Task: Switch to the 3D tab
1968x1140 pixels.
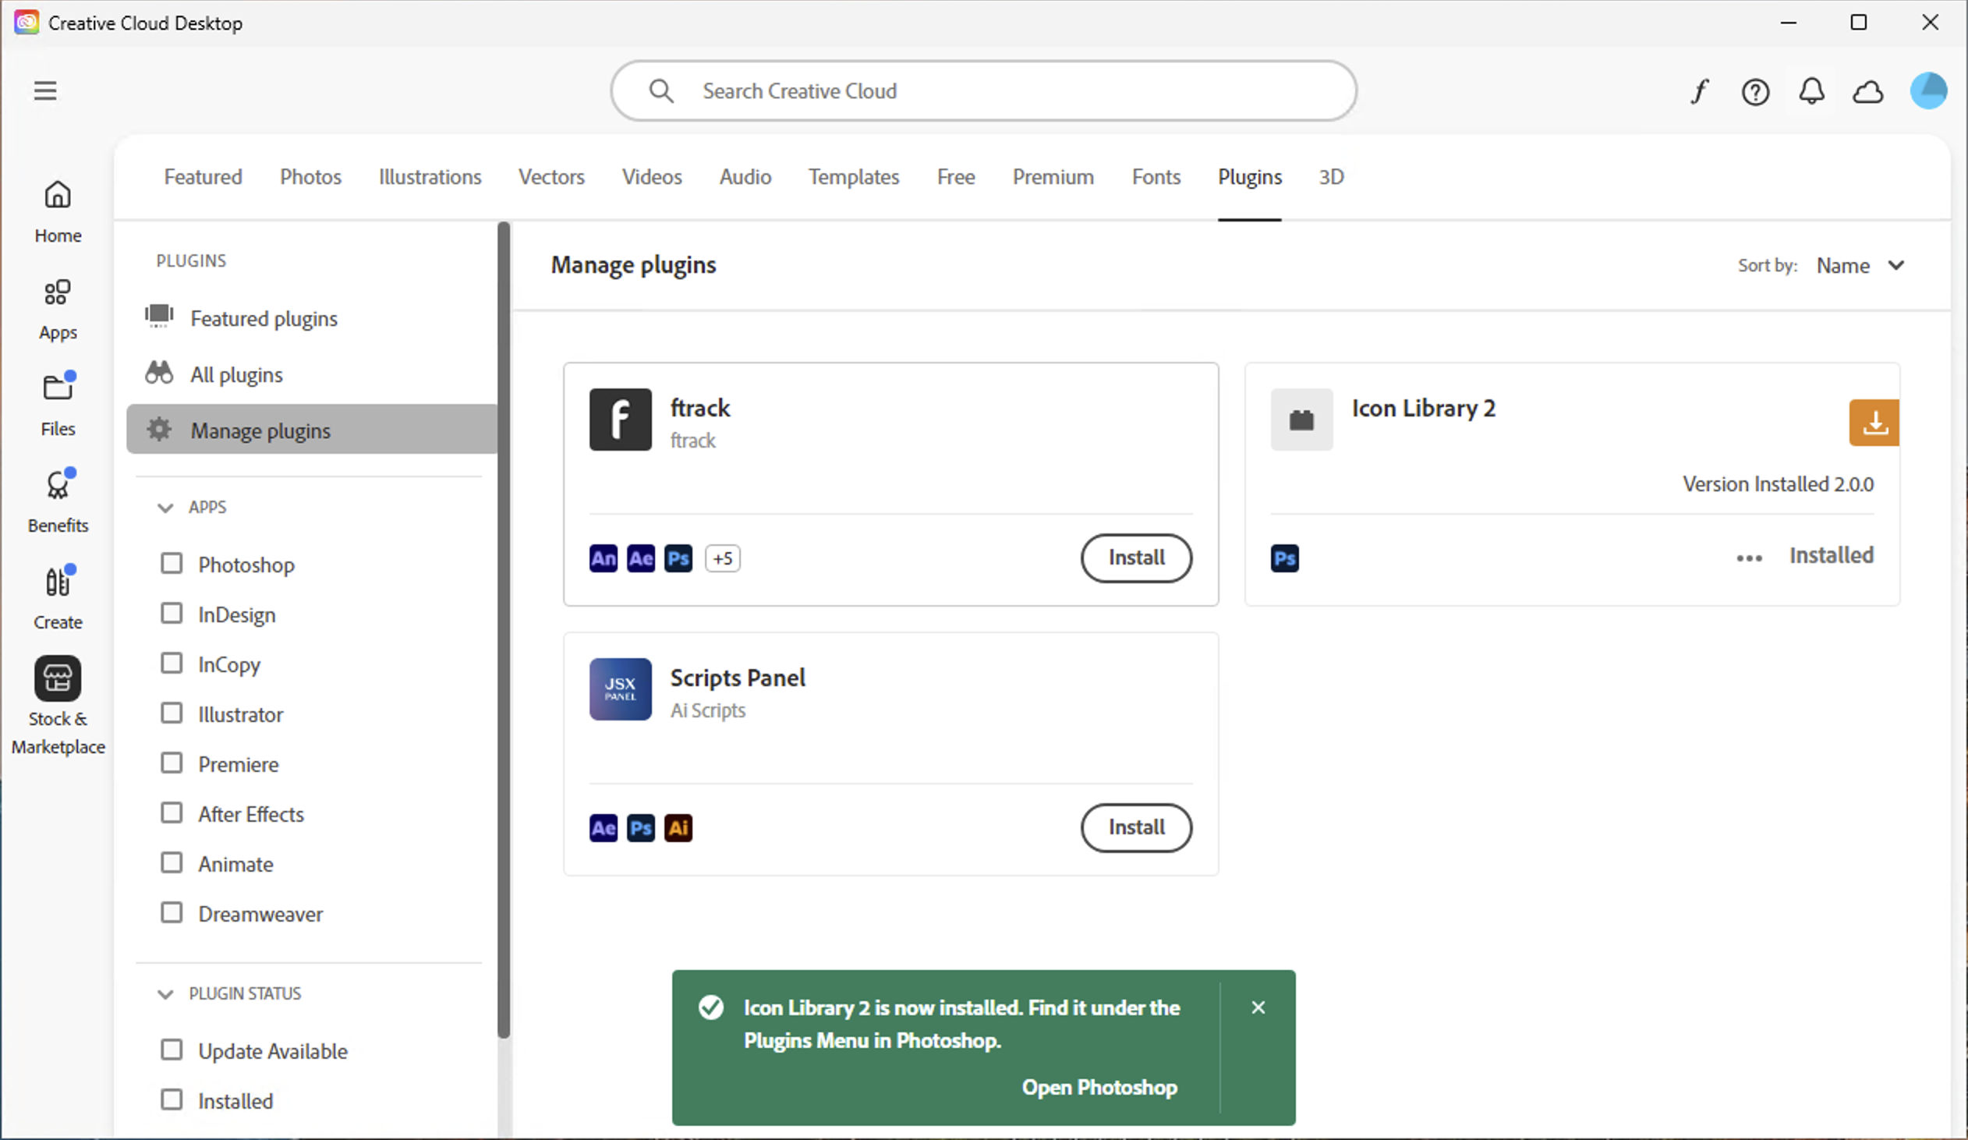Action: [x=1331, y=176]
